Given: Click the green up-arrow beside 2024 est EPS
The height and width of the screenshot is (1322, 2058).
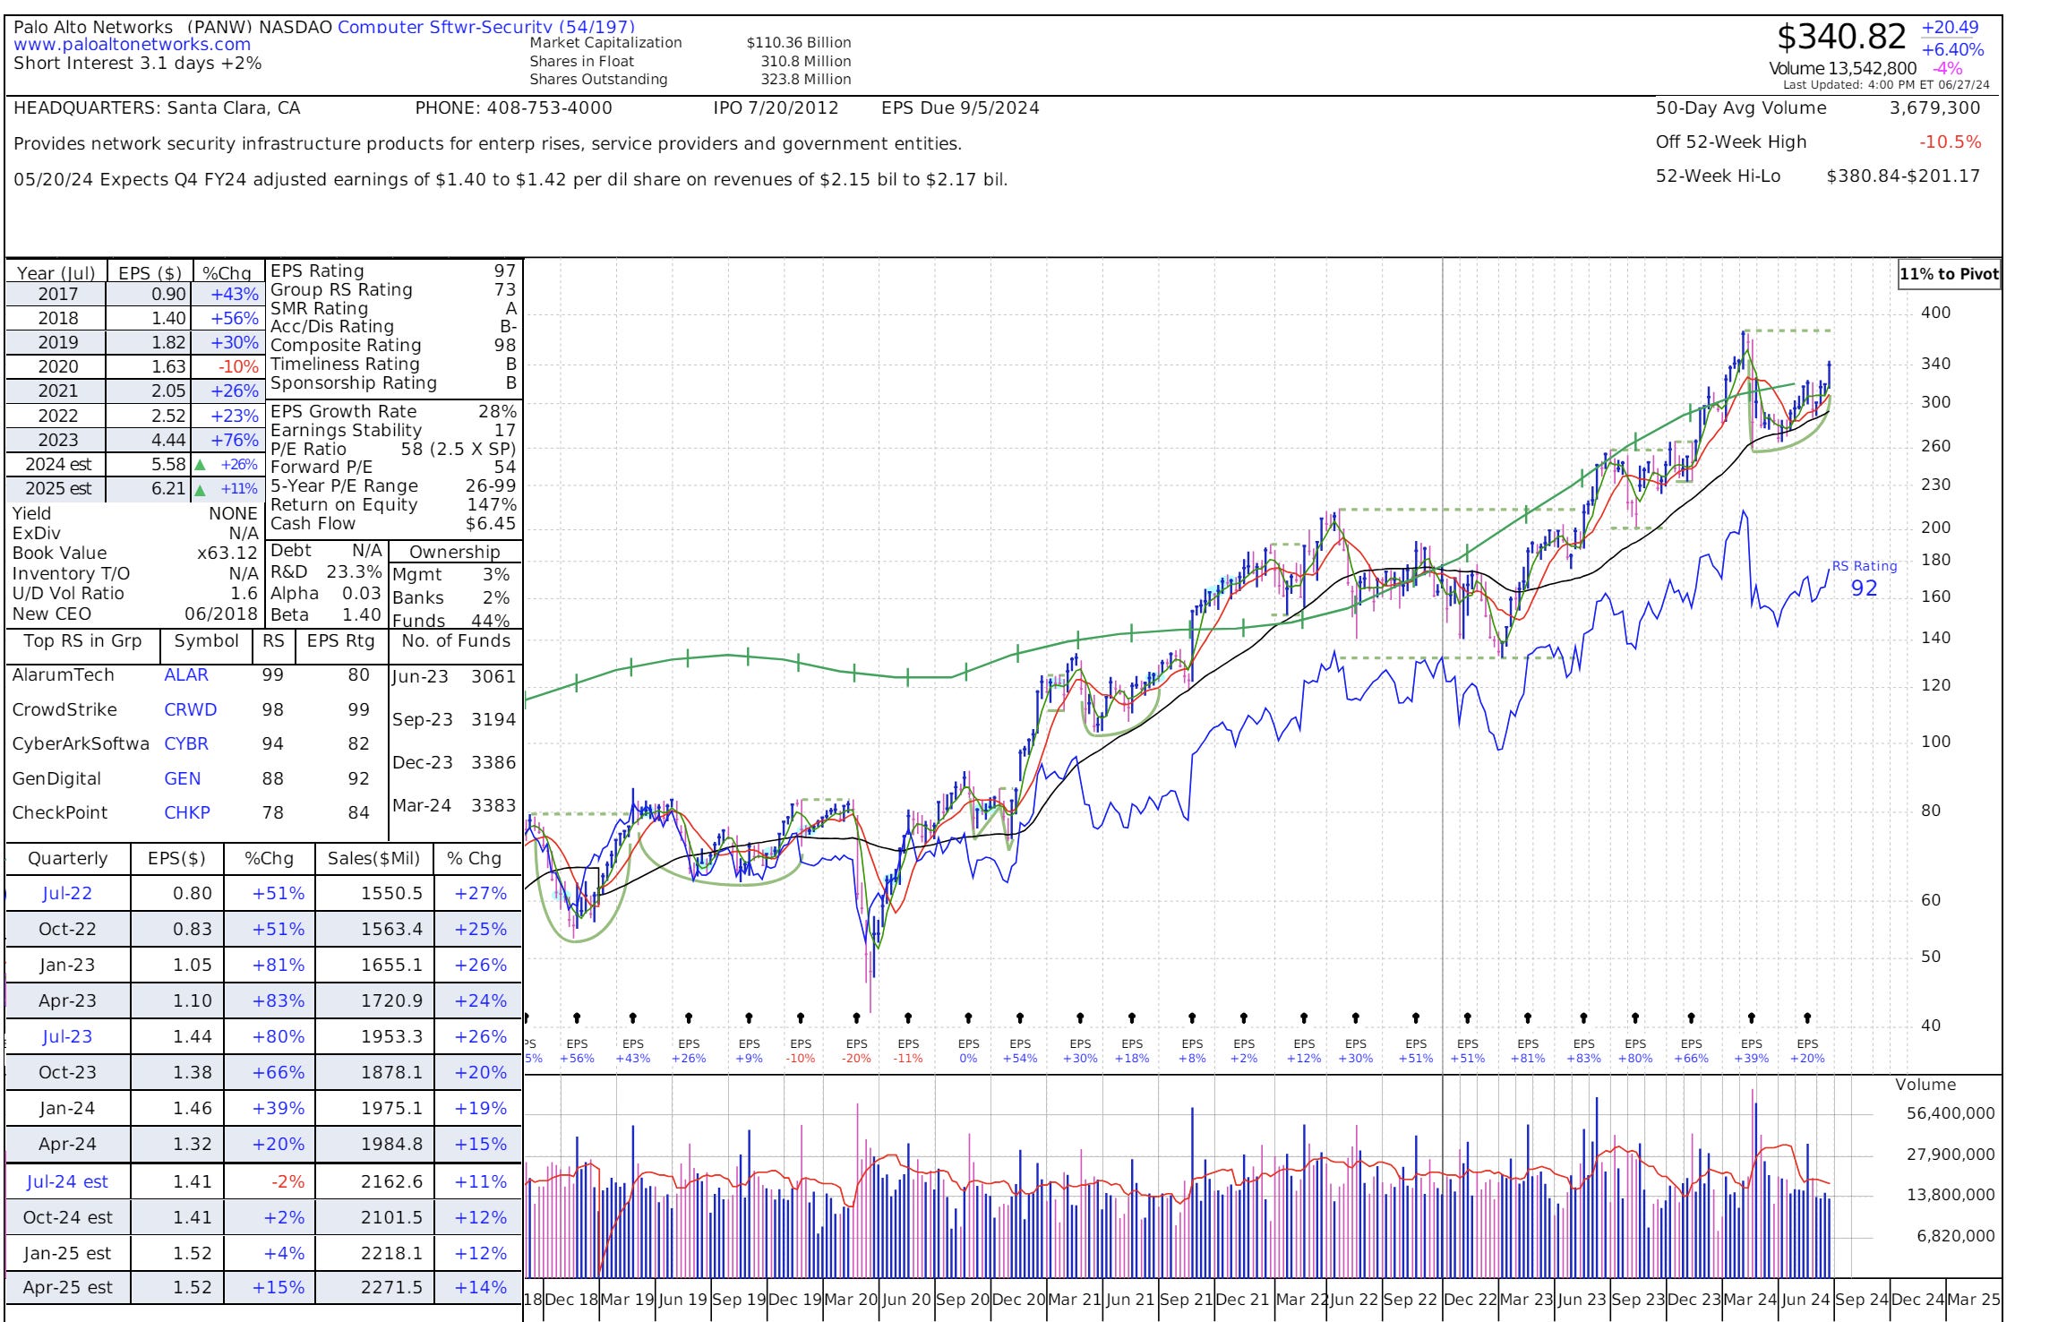Looking at the screenshot, I should point(202,465).
